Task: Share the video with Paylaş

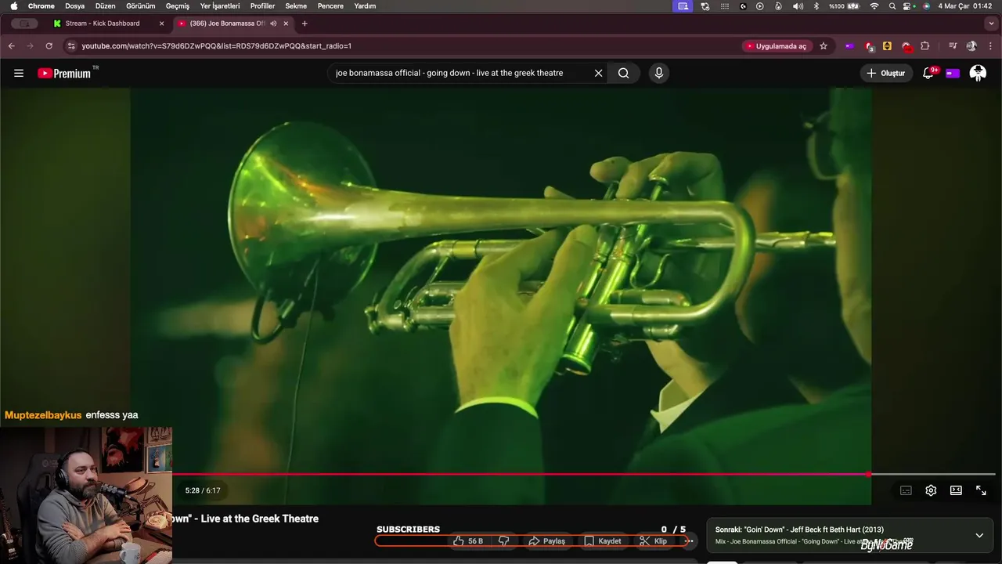Action: coord(546,540)
